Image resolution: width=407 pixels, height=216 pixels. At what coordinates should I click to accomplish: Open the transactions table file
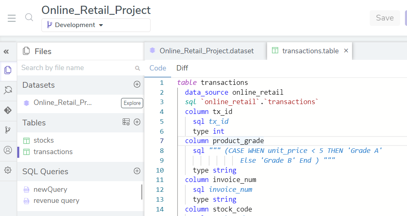point(53,152)
